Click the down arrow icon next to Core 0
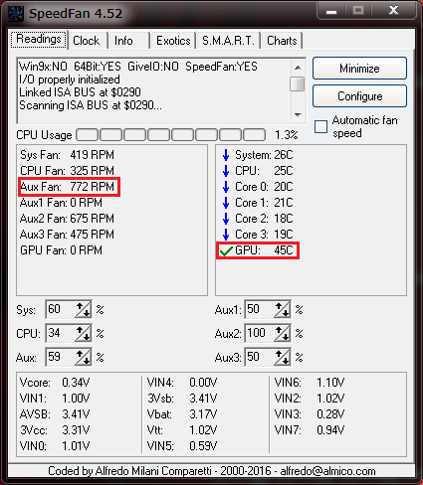 (226, 187)
